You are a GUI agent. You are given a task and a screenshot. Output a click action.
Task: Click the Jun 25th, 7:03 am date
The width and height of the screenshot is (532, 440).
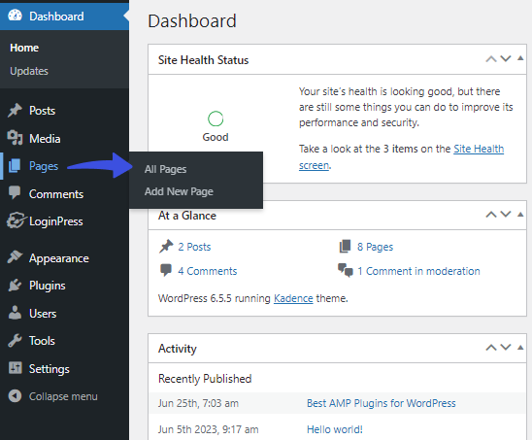click(x=198, y=403)
